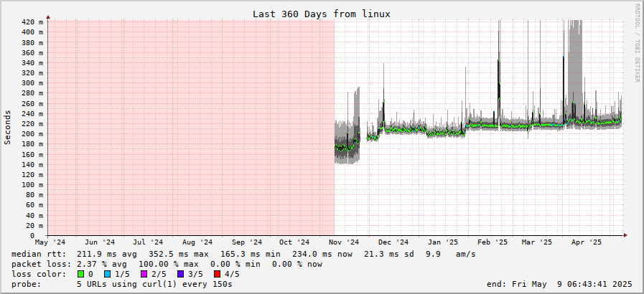
Task: Click the "21.3 ms sd" value
Action: [390, 255]
